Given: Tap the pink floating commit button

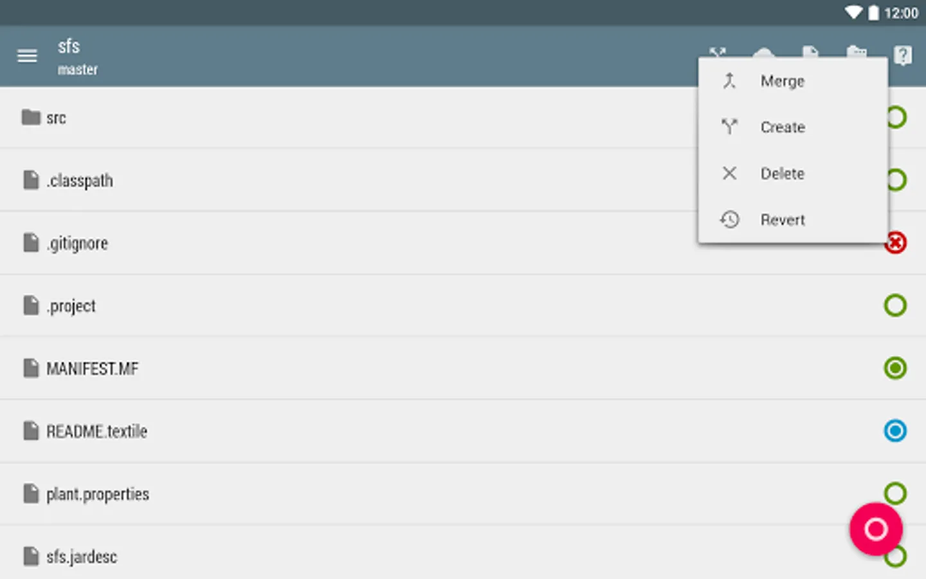Looking at the screenshot, I should coord(876,529).
